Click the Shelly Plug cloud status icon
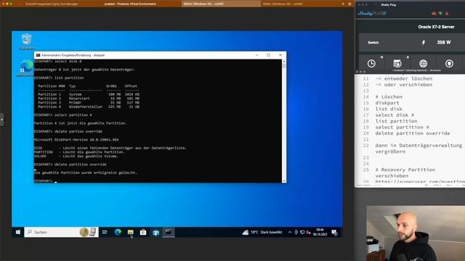 click(x=434, y=14)
